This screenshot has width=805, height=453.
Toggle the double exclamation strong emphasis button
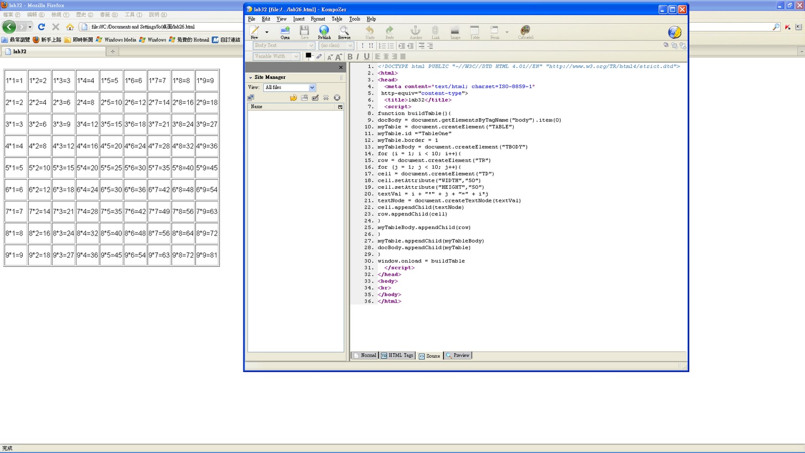point(371,46)
